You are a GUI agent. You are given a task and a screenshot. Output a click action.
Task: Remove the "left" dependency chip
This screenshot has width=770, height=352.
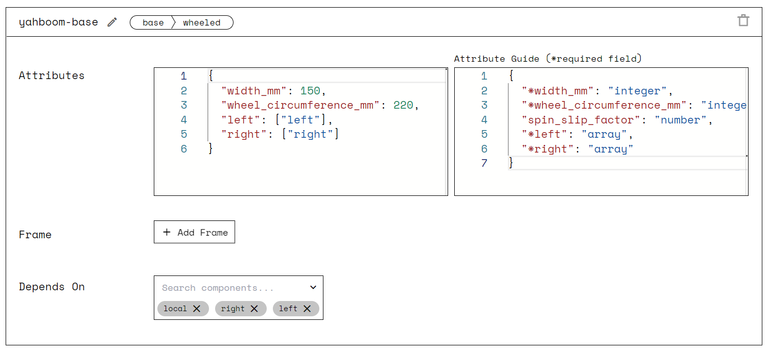pos(307,308)
